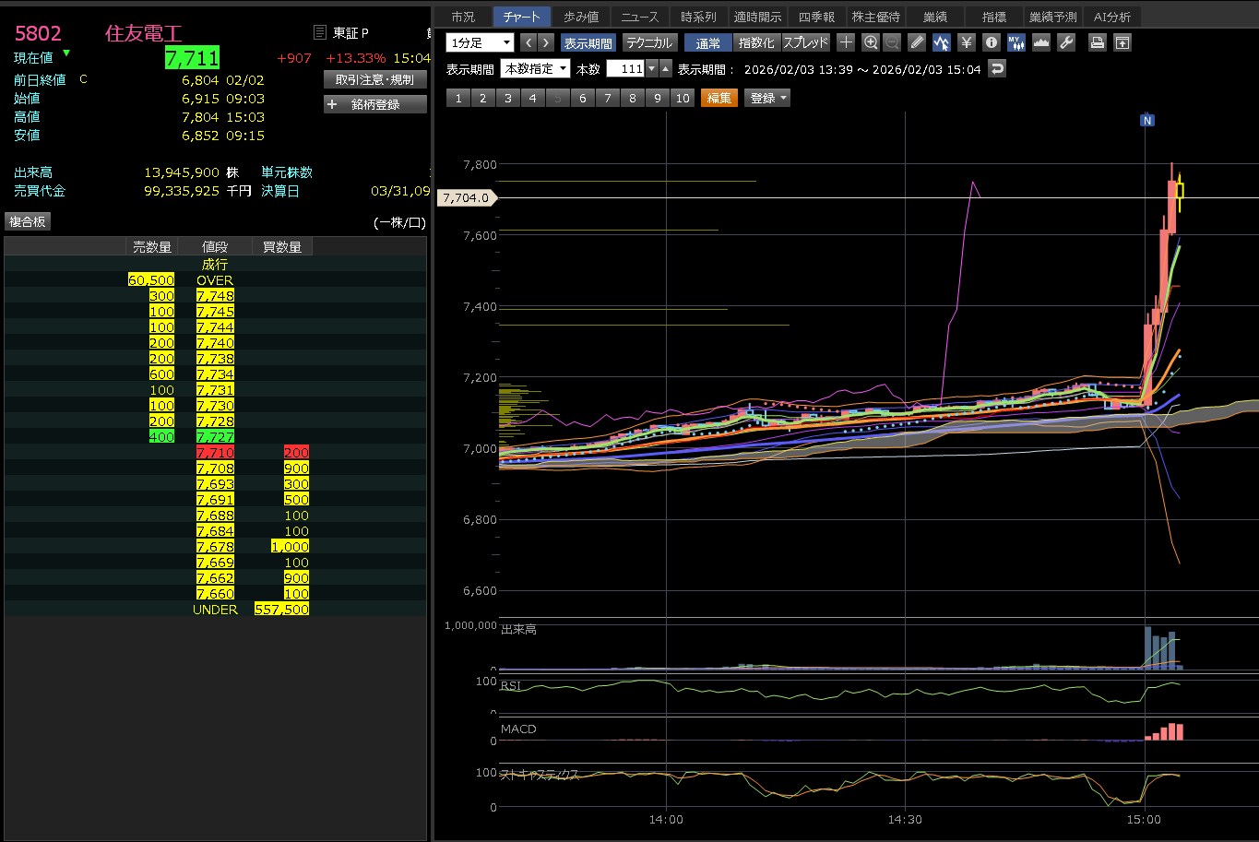Switch chart to スプレッド mode
1259x842 pixels.
point(805,42)
